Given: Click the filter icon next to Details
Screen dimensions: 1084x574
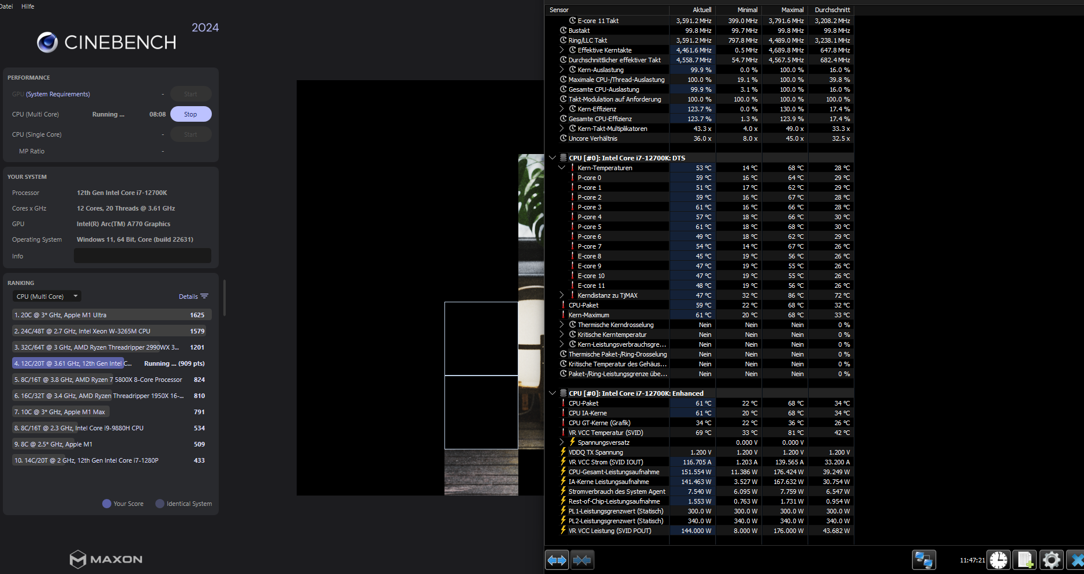Looking at the screenshot, I should tap(204, 296).
